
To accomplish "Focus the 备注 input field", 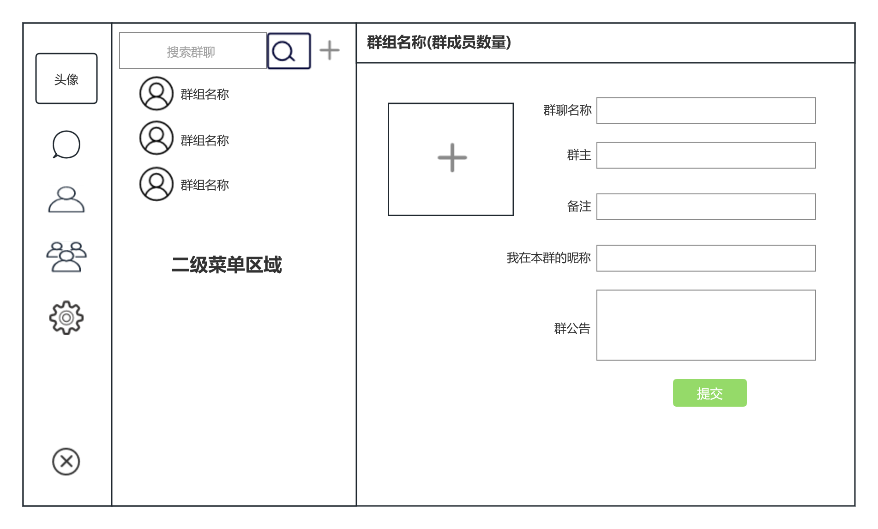I will 706,207.
